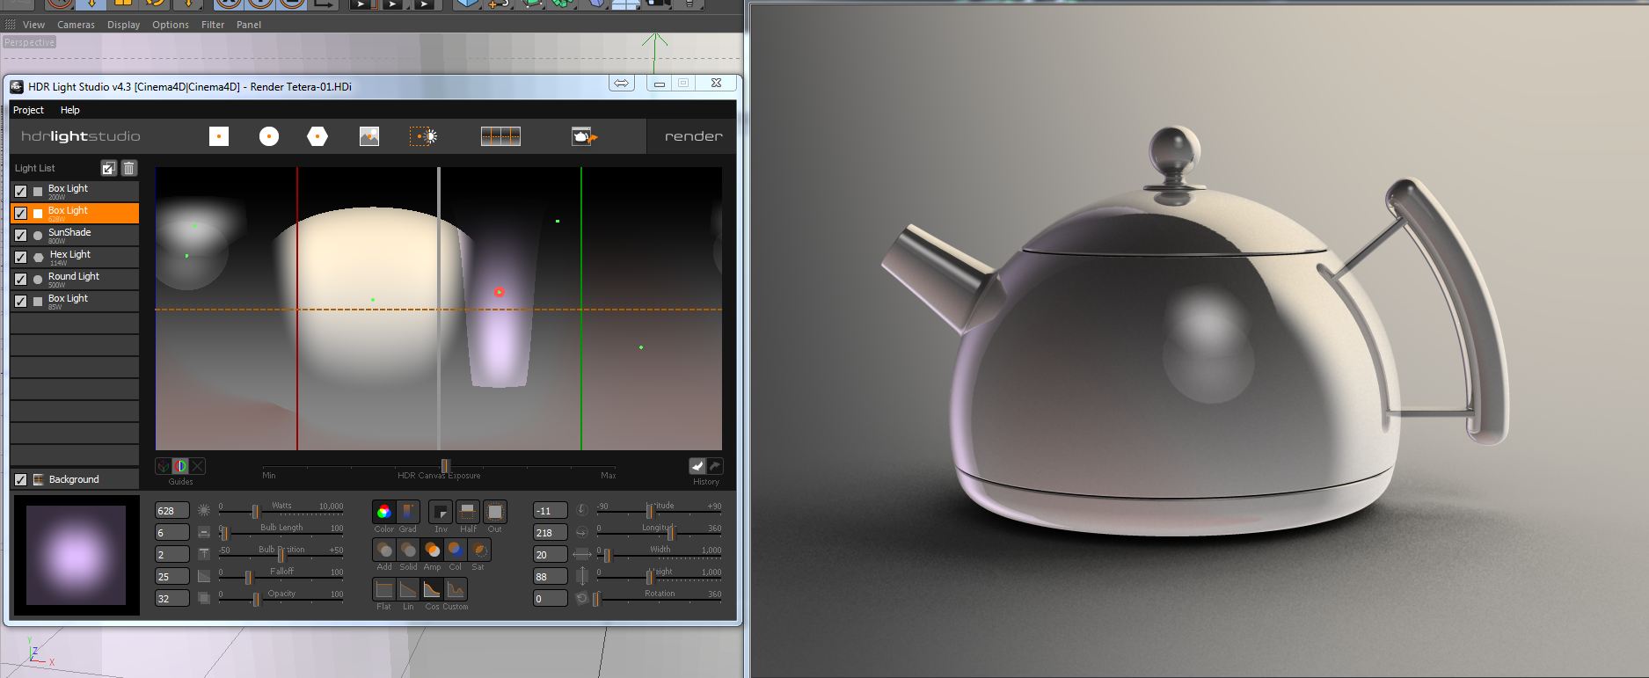
Task: Select the Color content option
Action: [383, 512]
